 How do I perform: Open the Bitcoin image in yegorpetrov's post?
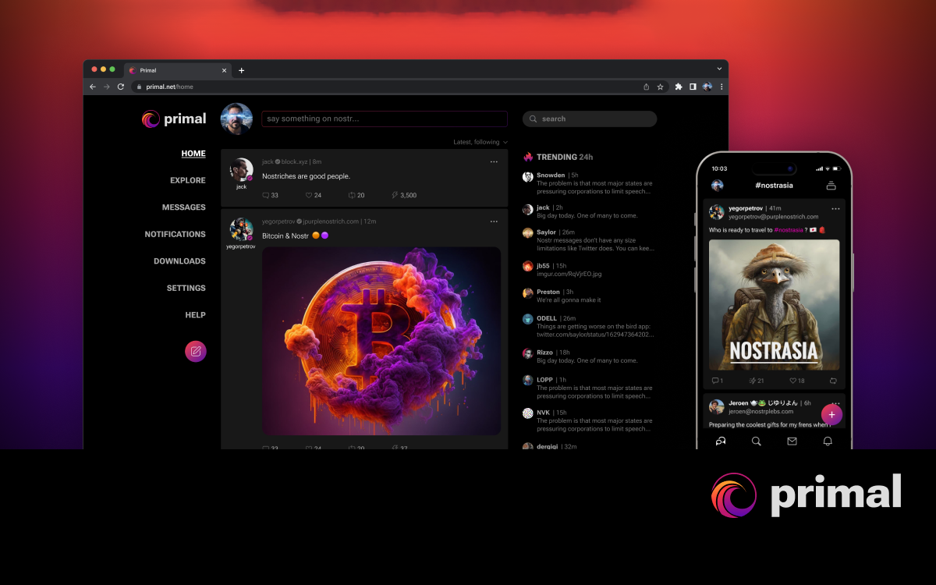tap(381, 341)
